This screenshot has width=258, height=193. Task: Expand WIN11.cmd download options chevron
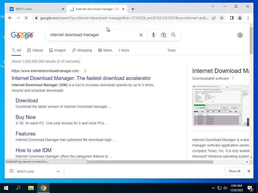(58, 171)
